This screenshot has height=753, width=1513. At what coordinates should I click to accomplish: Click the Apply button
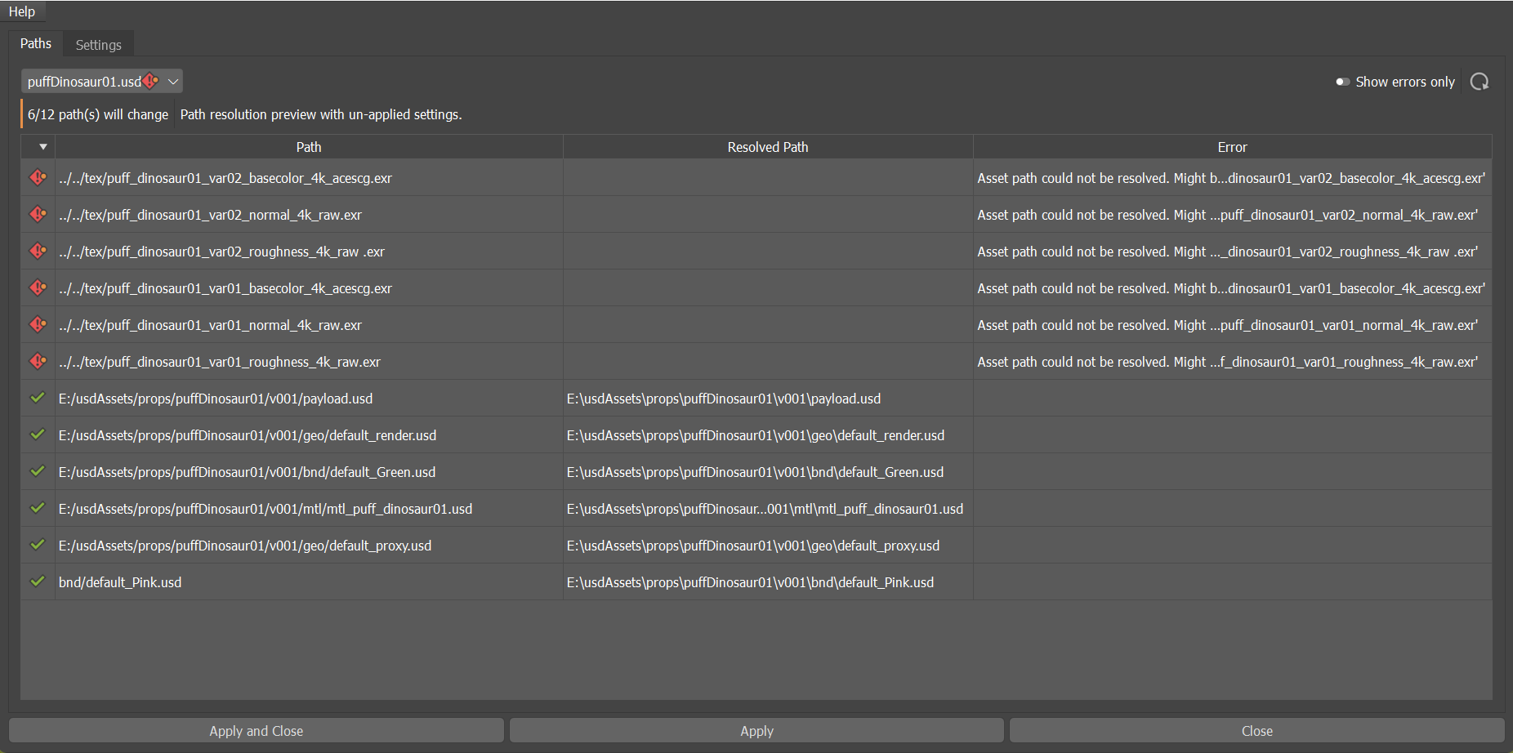756,731
